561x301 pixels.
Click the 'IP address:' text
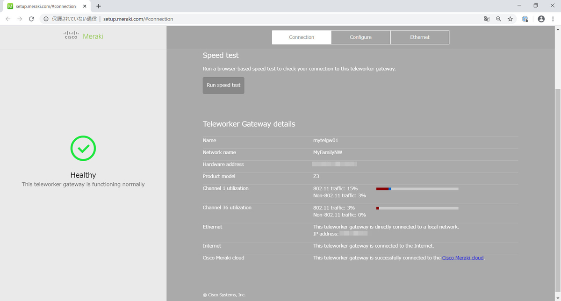(x=325, y=234)
